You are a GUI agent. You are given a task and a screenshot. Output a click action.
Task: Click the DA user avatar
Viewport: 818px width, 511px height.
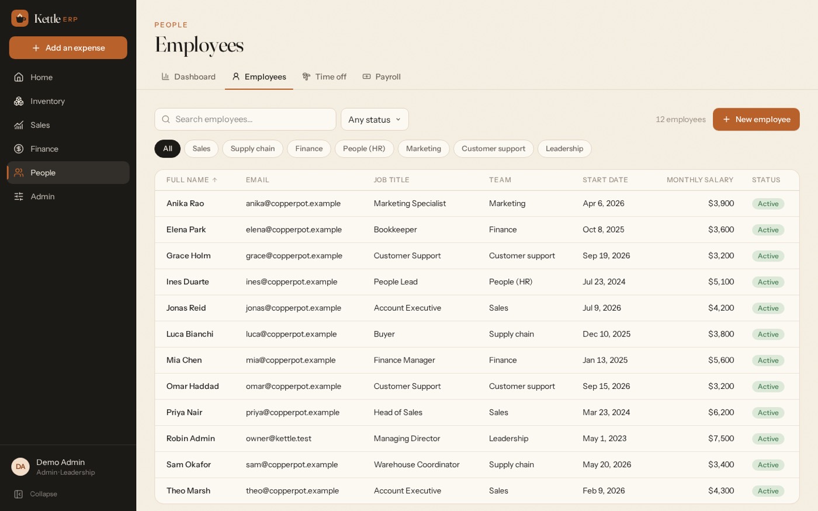pyautogui.click(x=20, y=467)
